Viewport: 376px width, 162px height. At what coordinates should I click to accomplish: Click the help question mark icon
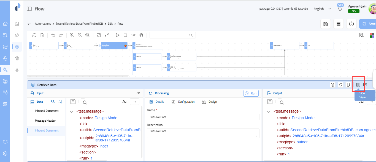click(x=351, y=24)
